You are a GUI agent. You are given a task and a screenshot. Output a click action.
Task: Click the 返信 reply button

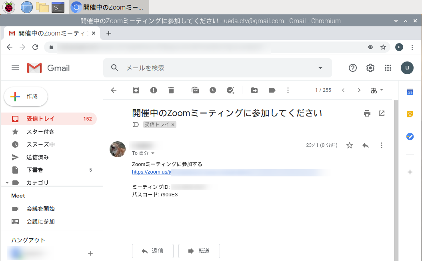[152, 251]
